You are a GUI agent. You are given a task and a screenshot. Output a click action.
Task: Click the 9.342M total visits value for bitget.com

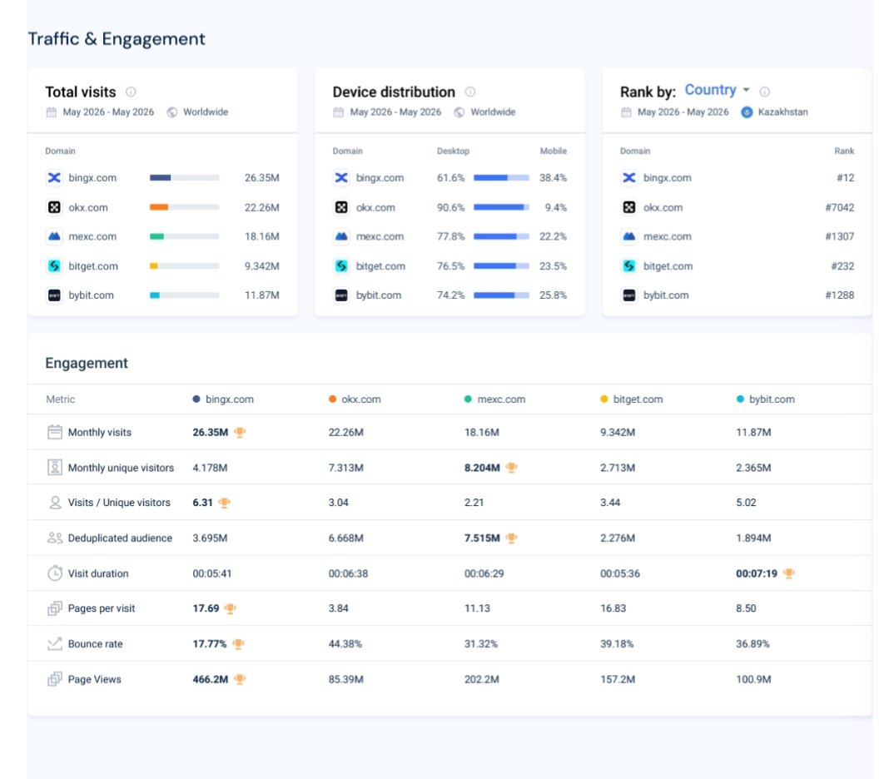261,266
